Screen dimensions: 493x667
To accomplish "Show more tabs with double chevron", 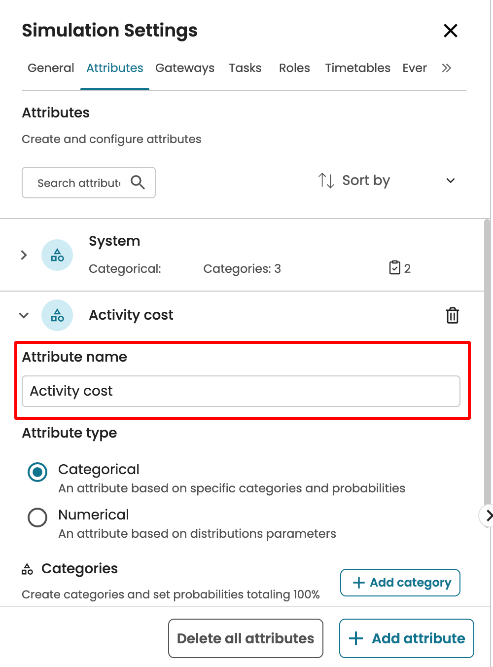I will [446, 68].
